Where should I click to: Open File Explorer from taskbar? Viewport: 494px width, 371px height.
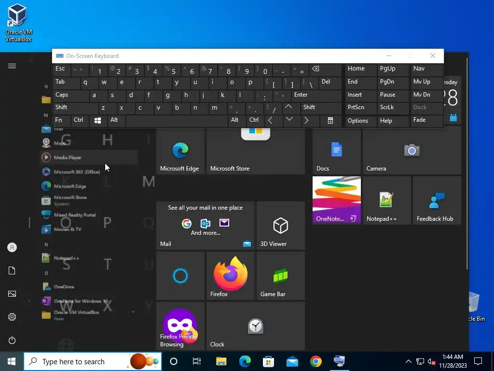pos(221,361)
